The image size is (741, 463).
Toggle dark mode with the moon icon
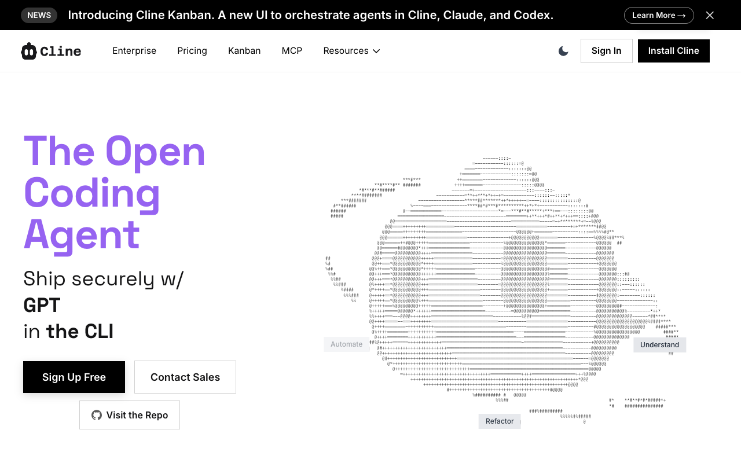pos(563,51)
